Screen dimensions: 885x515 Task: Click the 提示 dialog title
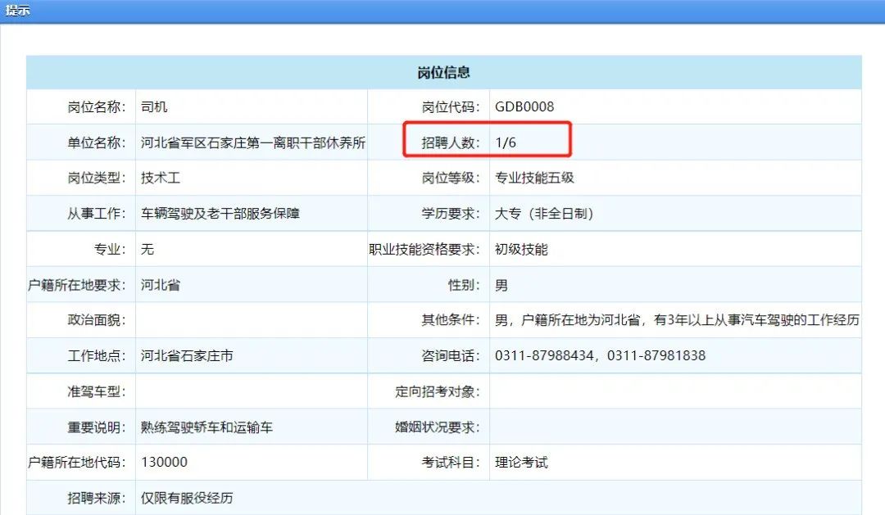pos(18,11)
